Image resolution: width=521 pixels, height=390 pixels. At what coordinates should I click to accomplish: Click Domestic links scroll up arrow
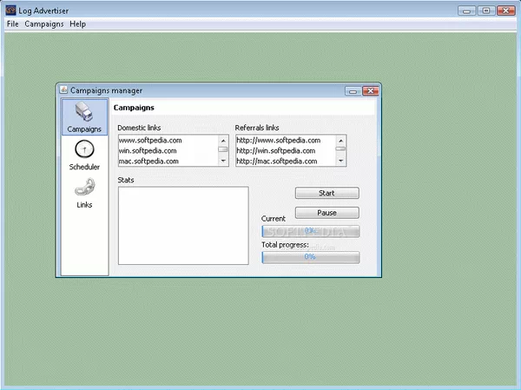coord(223,141)
